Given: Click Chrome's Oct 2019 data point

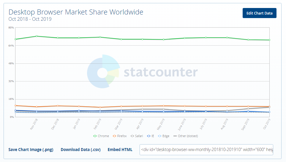Looking at the screenshot, I should pyautogui.click(x=269, y=40).
